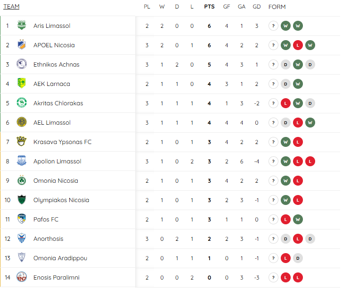Click the Pafos FC club crest
The height and width of the screenshot is (289, 342).
point(22,219)
